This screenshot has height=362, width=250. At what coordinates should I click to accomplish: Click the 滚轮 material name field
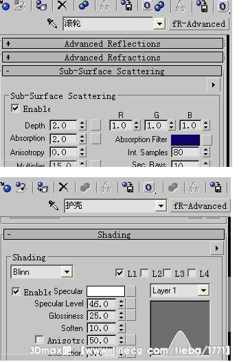coord(109,24)
